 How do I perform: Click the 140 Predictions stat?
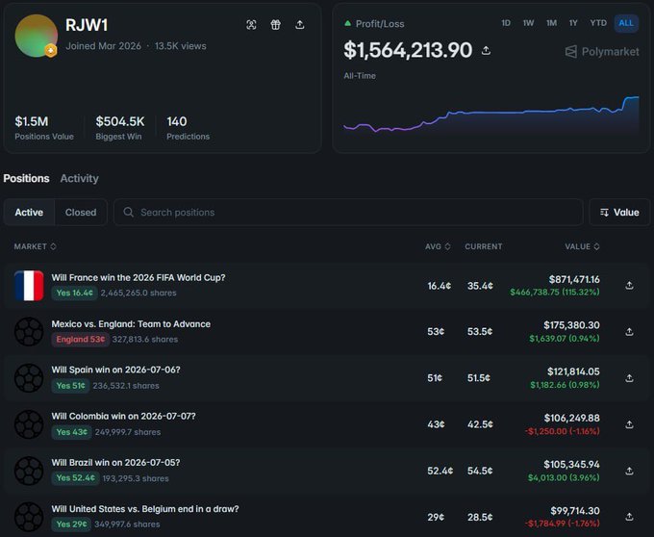click(x=189, y=128)
